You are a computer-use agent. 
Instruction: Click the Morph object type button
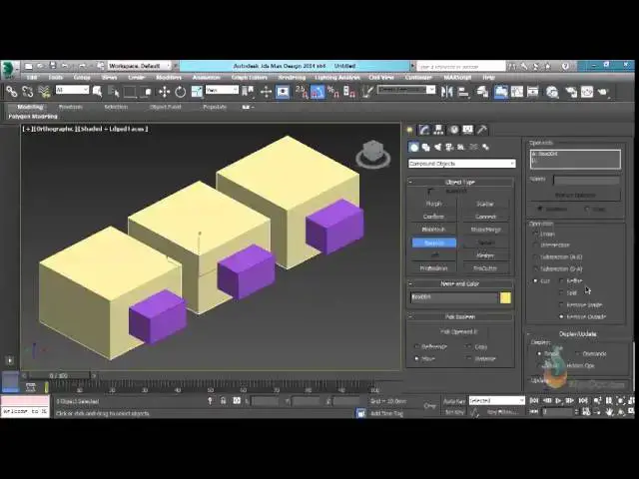click(x=434, y=204)
